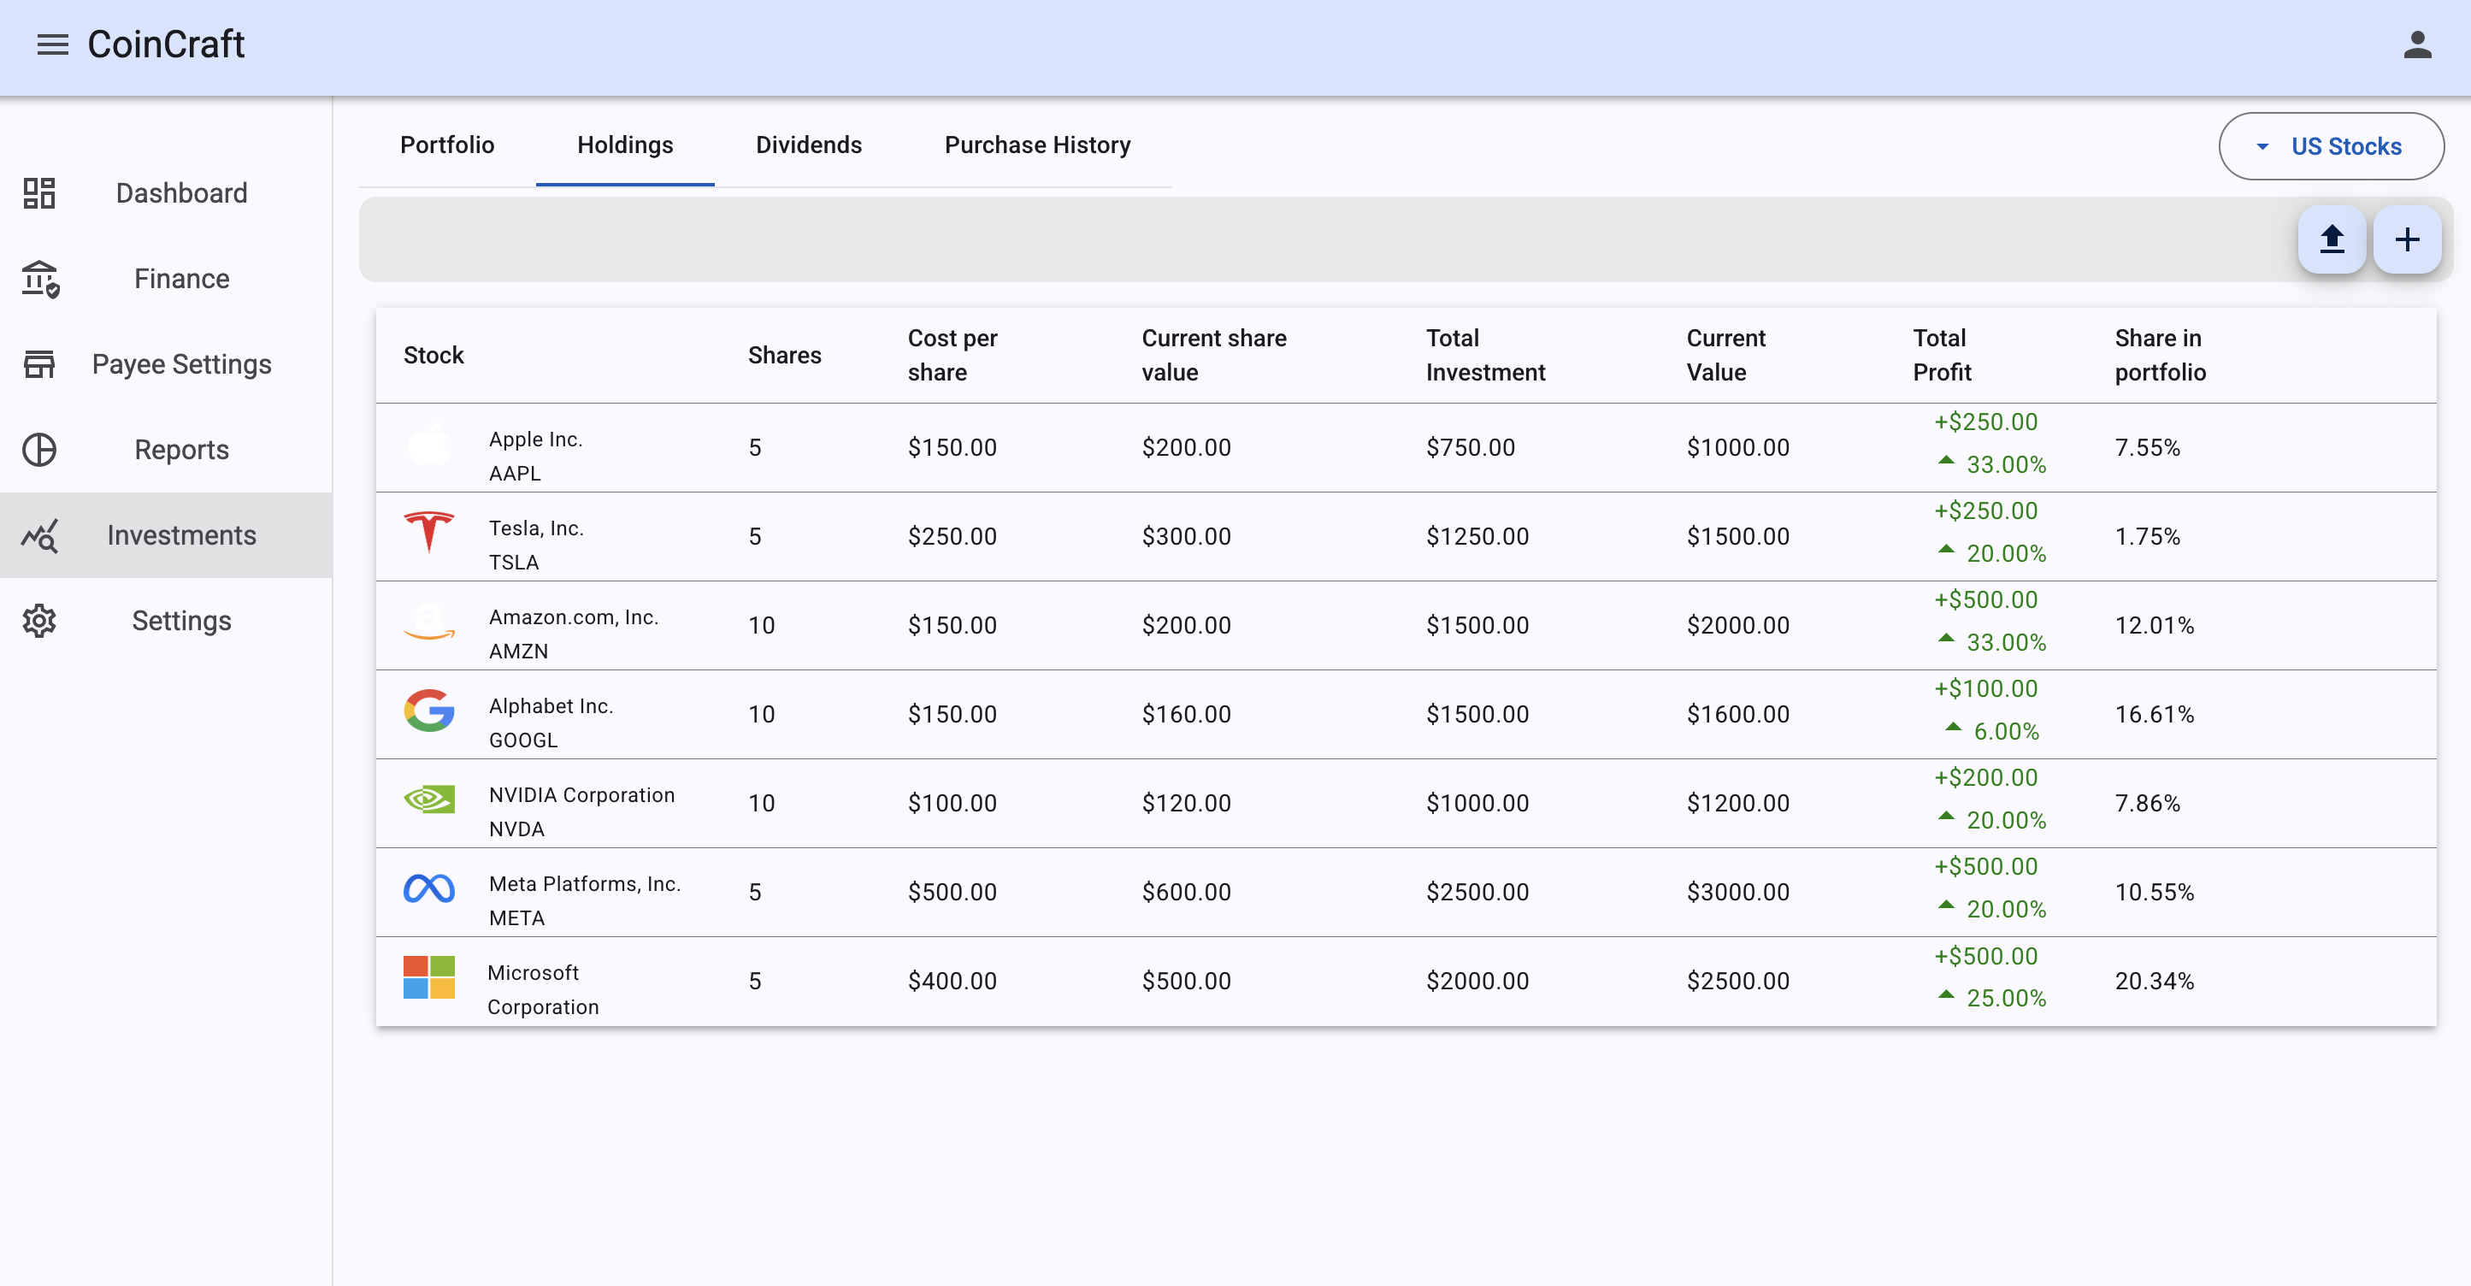Click the Apple Inc. stock name
Screen dimensions: 2471x1286
tap(535, 439)
